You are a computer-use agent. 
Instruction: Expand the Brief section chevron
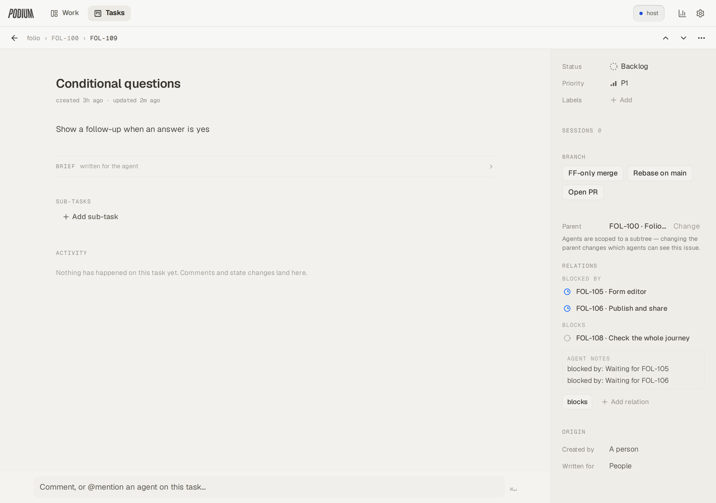[x=491, y=167]
